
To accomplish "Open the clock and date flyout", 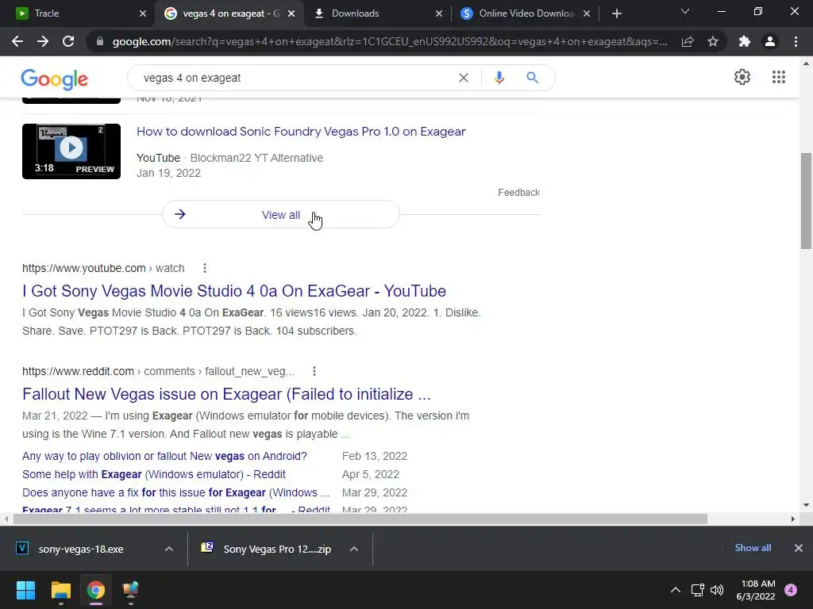I will 756,590.
